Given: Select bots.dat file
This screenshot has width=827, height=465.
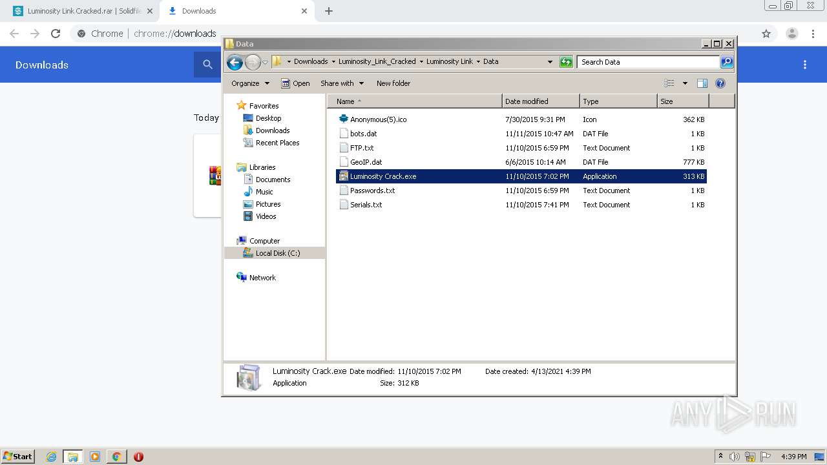Looking at the screenshot, I should pos(521,134).
